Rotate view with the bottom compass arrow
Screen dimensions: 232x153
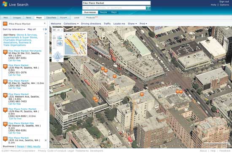(x=57, y=60)
